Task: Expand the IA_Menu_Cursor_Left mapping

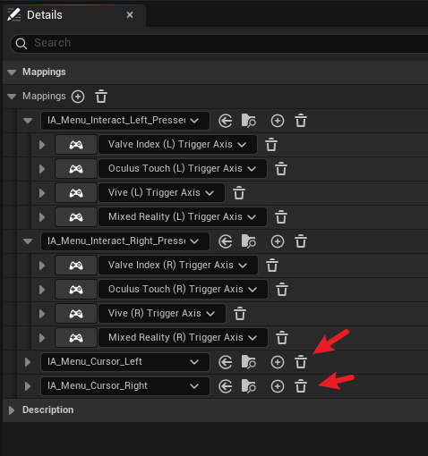Action: (x=28, y=362)
